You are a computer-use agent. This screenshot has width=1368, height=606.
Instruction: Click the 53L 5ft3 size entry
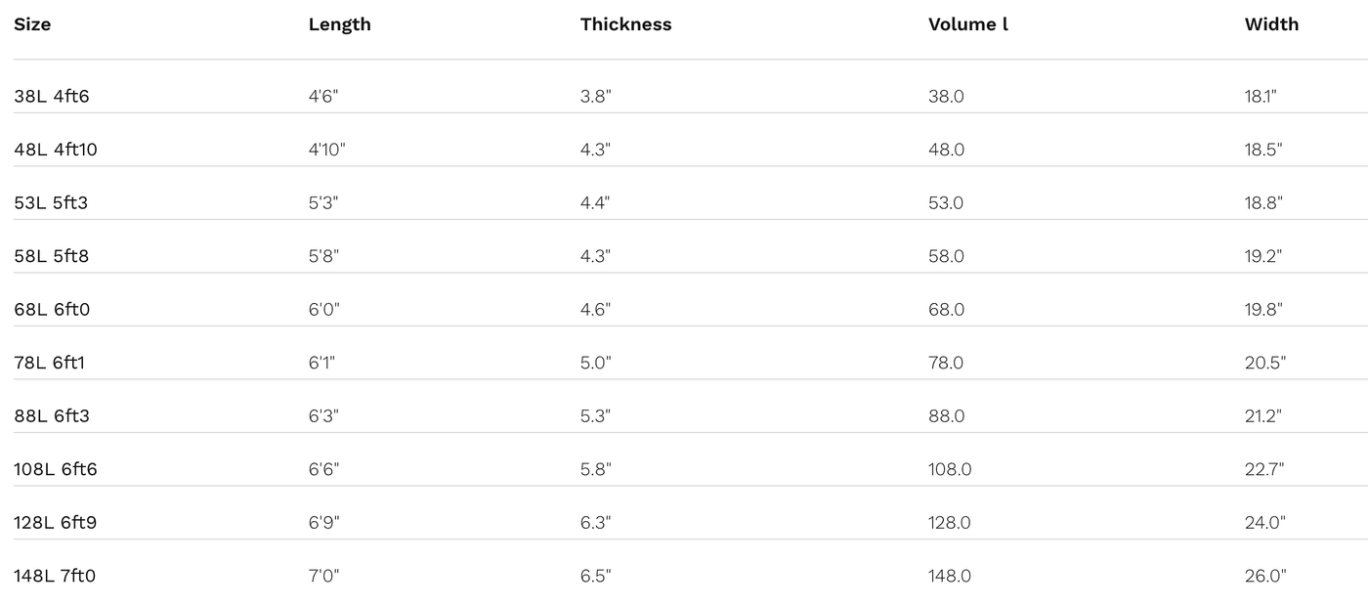click(51, 203)
